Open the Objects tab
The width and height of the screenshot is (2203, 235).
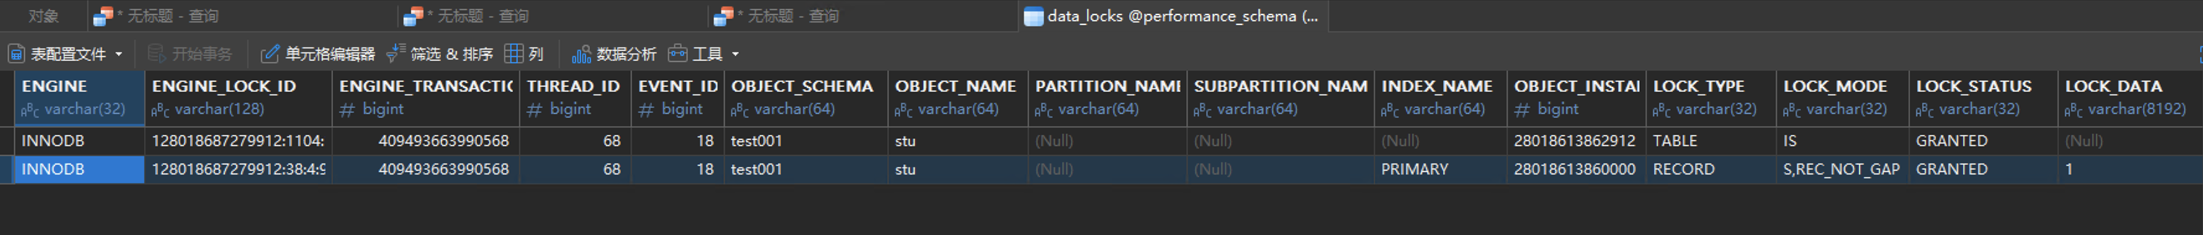(x=43, y=16)
